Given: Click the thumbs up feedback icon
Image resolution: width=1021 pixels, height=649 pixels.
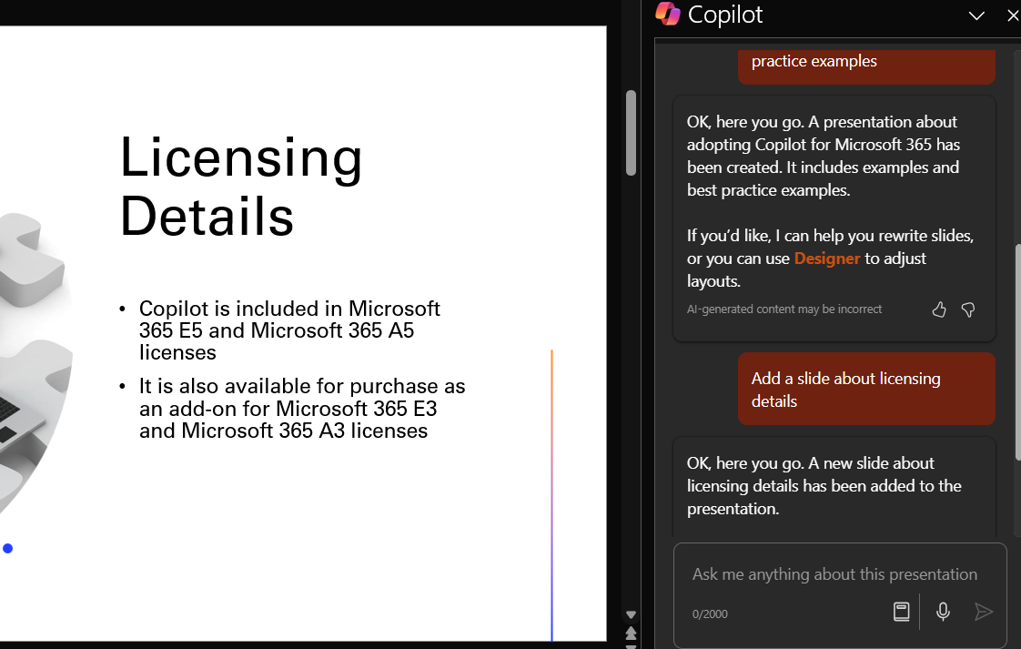Looking at the screenshot, I should [x=938, y=309].
